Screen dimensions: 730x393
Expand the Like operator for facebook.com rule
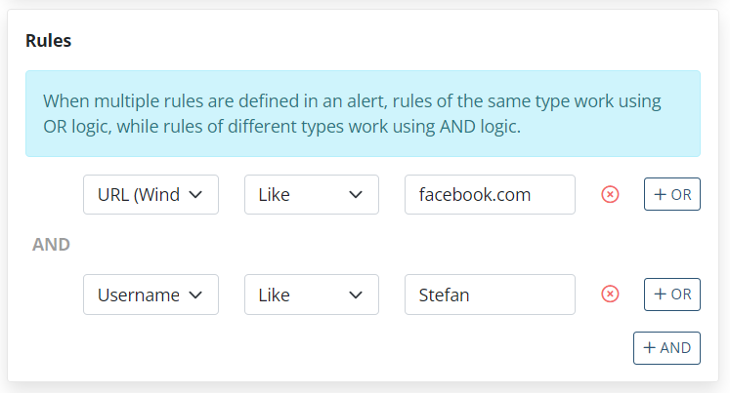[311, 195]
